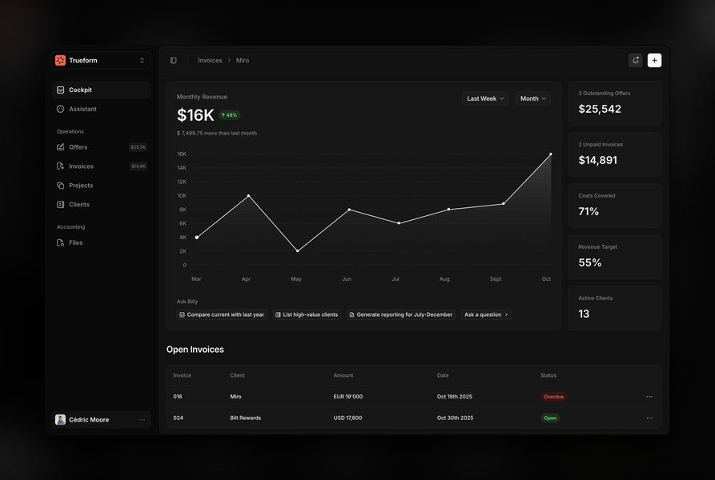Click the Invoices document icon
Viewport: 715px width, 480px height.
(60, 166)
